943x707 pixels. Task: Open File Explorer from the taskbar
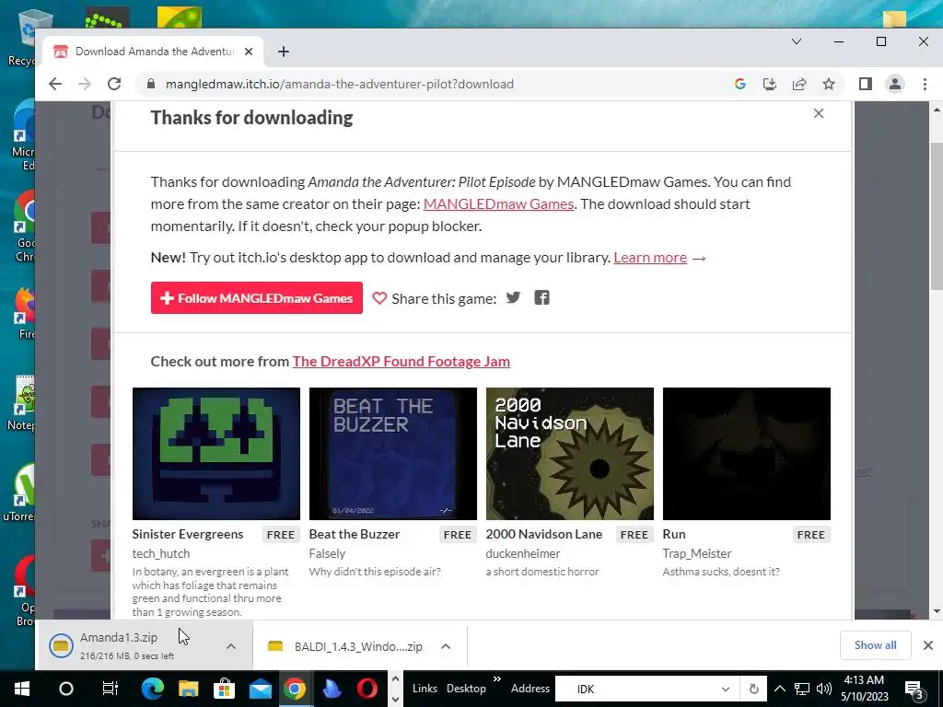(188, 689)
